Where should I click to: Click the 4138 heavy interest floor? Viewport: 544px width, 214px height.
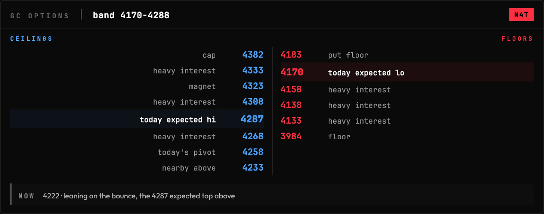coord(407,105)
